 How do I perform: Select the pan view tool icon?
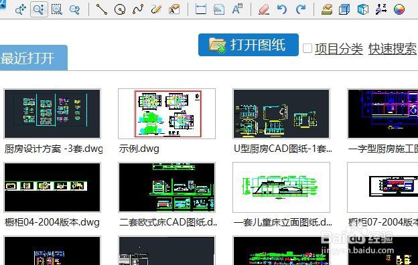[x=21, y=9]
